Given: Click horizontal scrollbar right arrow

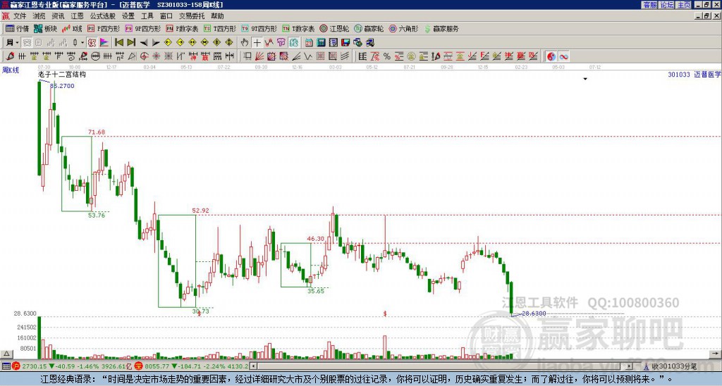Looking at the screenshot, I should coord(629,366).
